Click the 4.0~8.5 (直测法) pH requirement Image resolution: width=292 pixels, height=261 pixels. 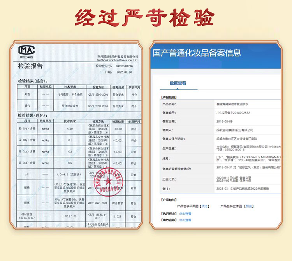pyautogui.click(x=69, y=175)
